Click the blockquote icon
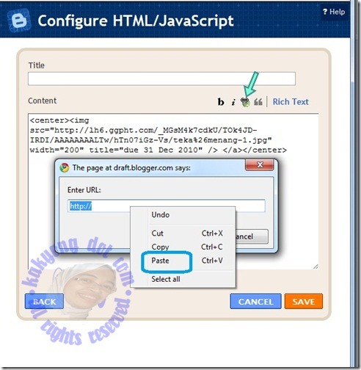The image size is (361, 370). (x=258, y=102)
